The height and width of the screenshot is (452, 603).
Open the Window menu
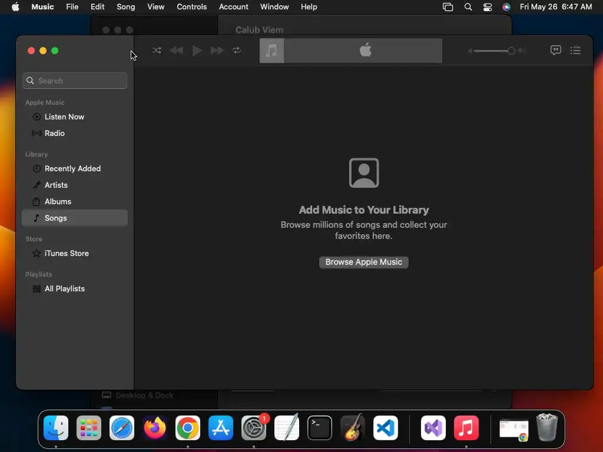pos(274,7)
